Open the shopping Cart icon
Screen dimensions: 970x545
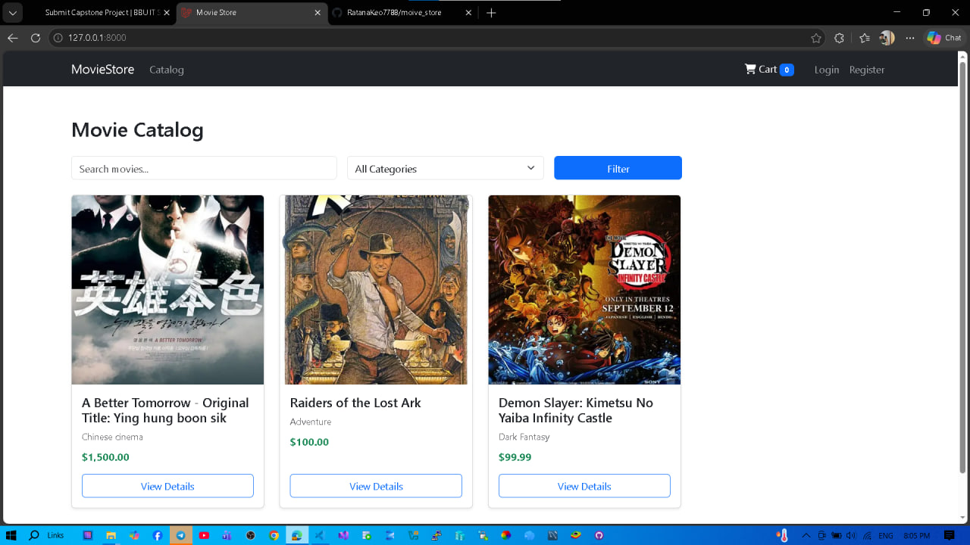pyautogui.click(x=751, y=69)
